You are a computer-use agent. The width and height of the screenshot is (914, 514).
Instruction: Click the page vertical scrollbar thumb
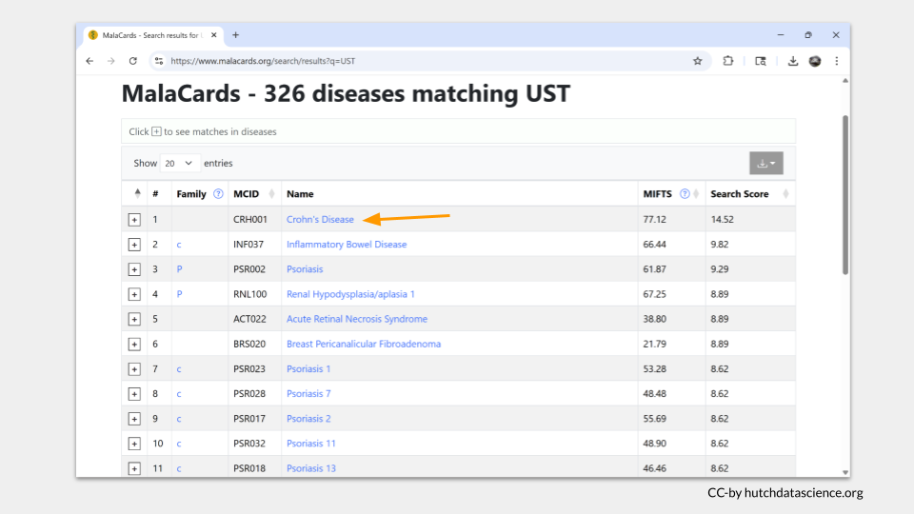(845, 194)
